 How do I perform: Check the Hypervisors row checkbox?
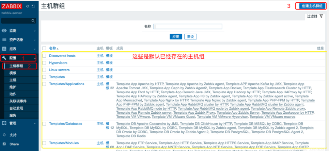44,63
